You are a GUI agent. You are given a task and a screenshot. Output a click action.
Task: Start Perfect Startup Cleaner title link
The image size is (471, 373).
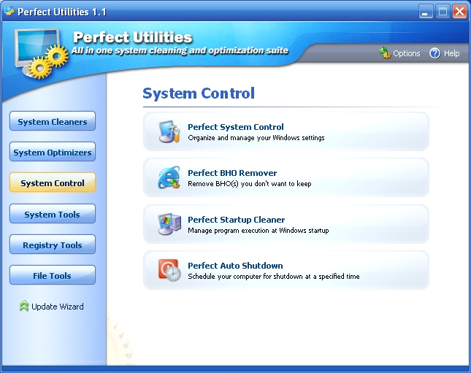(236, 220)
